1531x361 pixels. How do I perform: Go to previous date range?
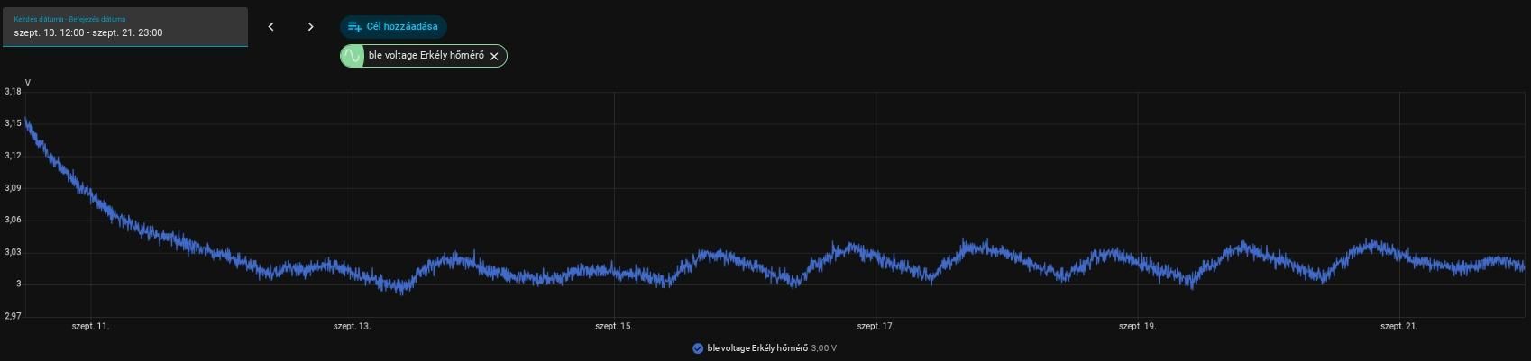[x=270, y=27]
